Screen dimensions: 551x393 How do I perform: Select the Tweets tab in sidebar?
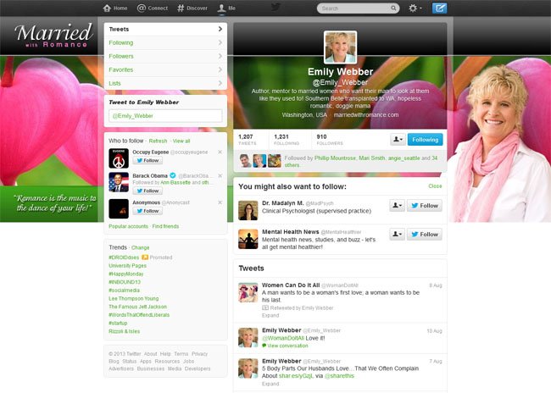[165, 29]
